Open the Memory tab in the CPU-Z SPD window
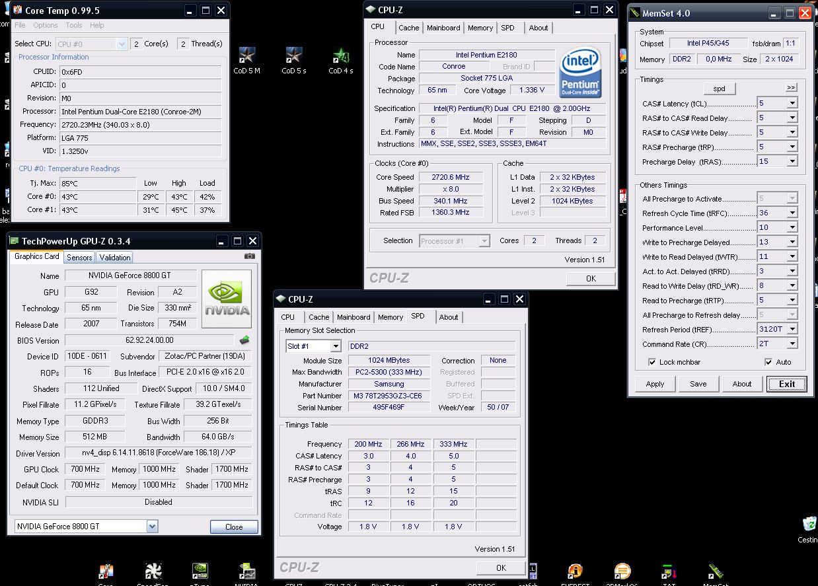 390,317
